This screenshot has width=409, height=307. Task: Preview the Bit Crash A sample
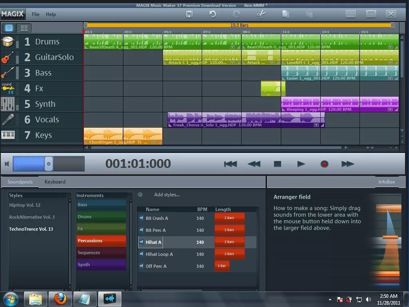point(141,218)
